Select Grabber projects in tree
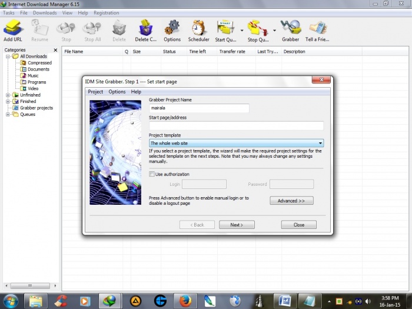This screenshot has height=309, width=412. (x=36, y=108)
